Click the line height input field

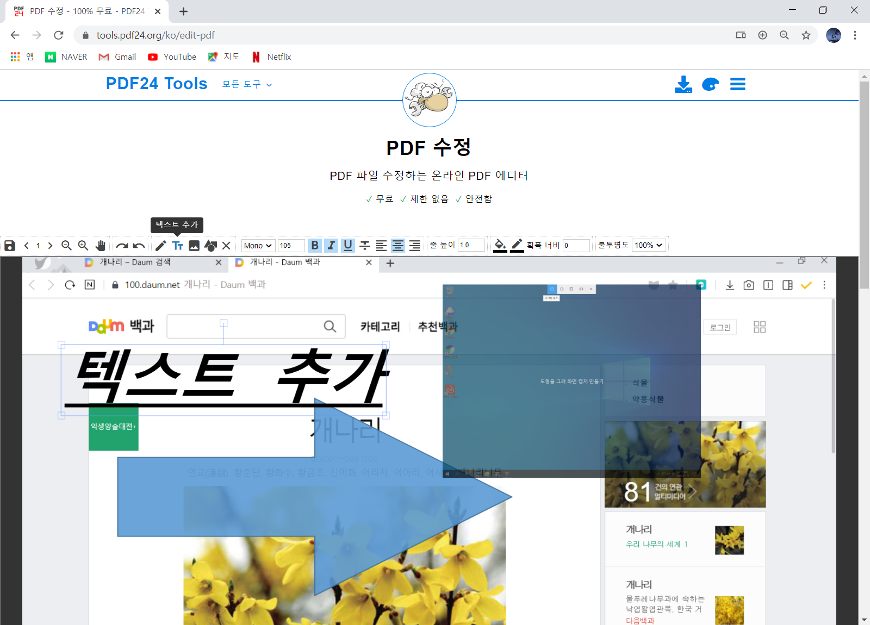point(471,245)
